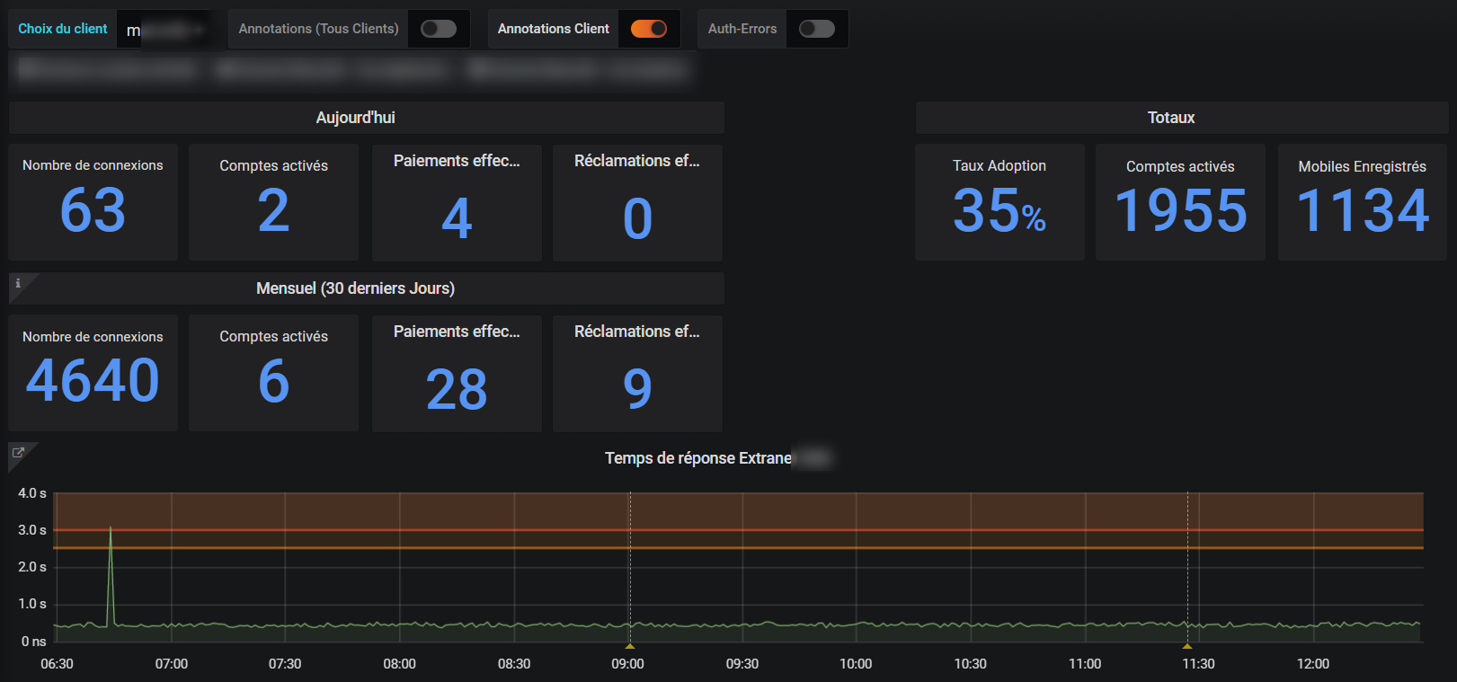Click the 12:00 x-axis time label
1457x682 pixels.
[x=1313, y=664]
